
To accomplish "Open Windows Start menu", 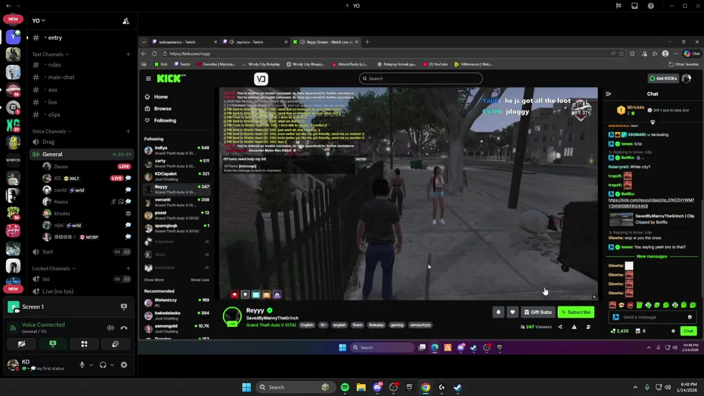I will pos(246,387).
